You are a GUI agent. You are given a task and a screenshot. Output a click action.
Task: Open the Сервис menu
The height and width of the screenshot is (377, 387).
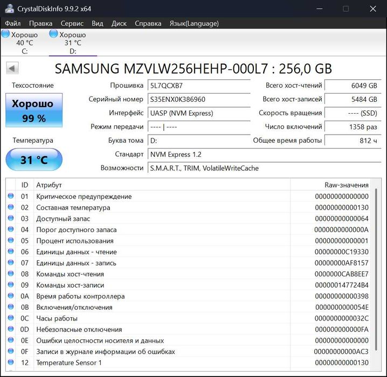pos(72,23)
